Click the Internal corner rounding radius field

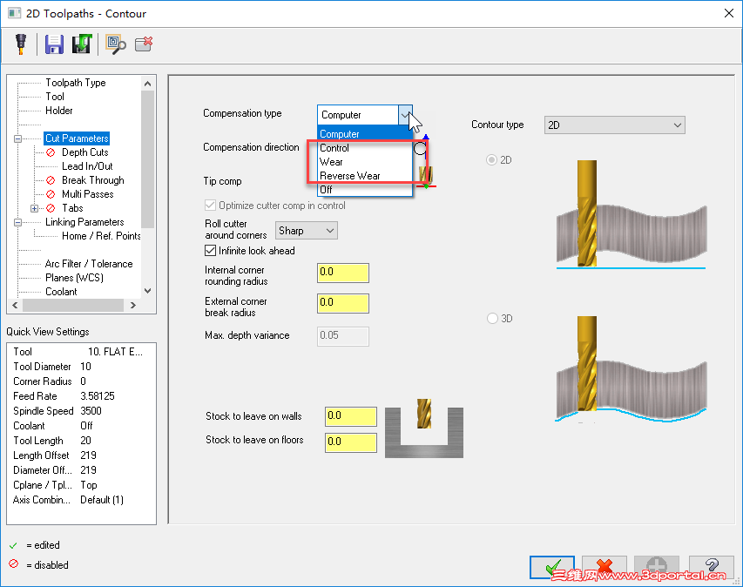pyautogui.click(x=343, y=273)
